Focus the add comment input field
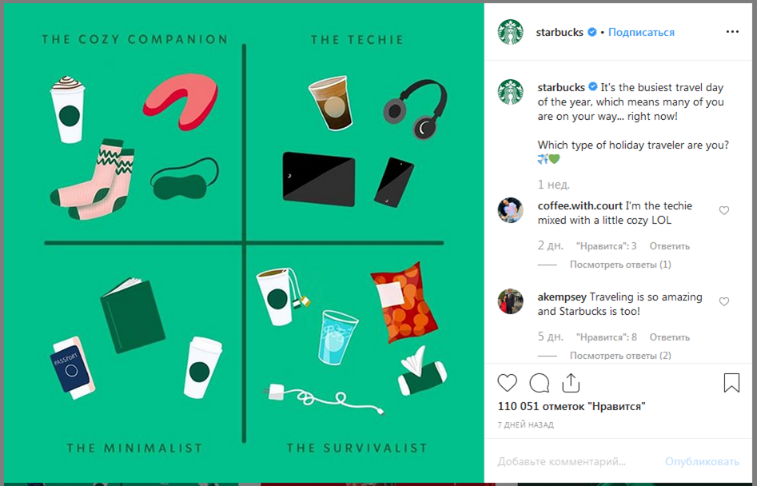This screenshot has width=757, height=486. pos(577,462)
